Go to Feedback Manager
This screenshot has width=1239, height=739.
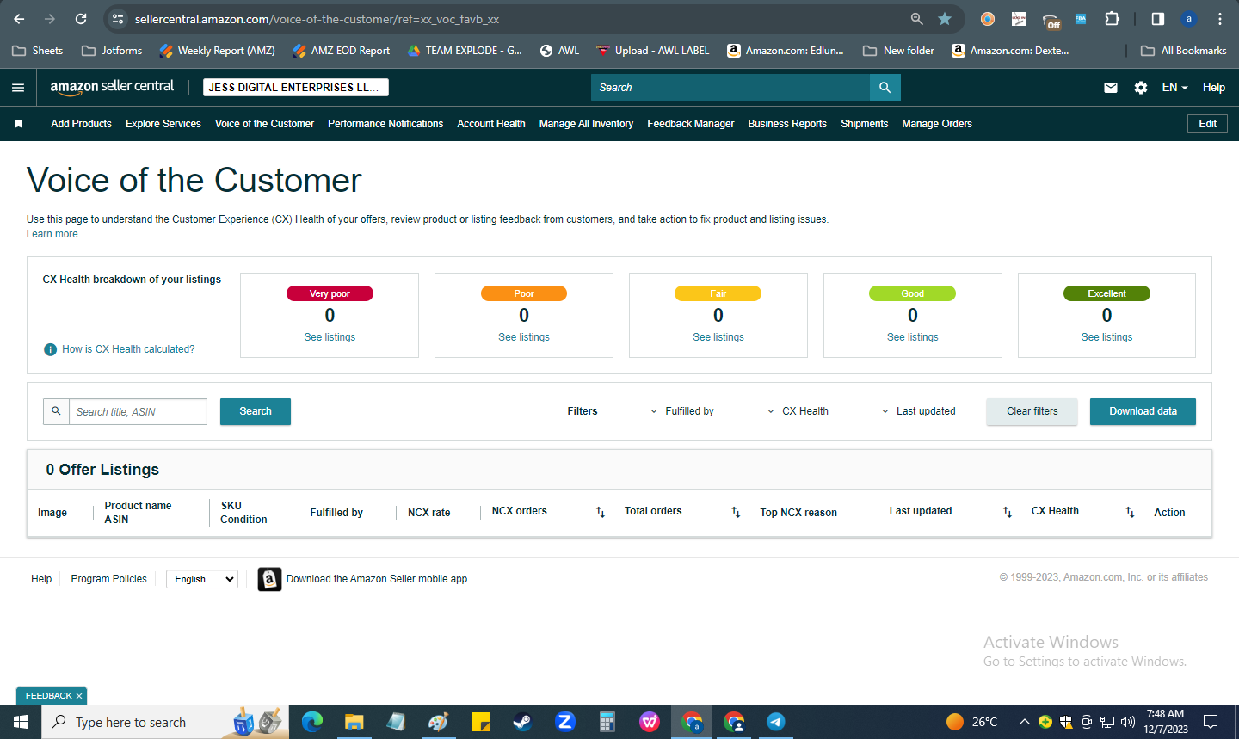691,124
